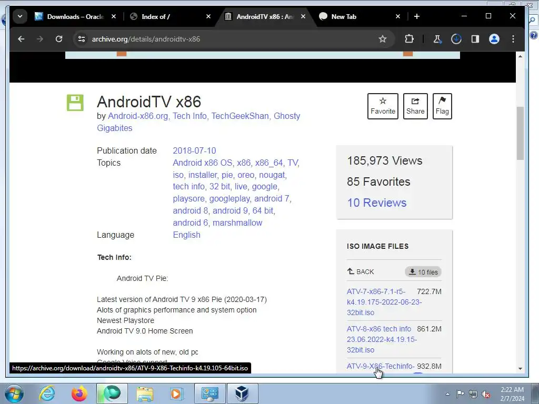Open the Extensions puzzle icon

409,39
